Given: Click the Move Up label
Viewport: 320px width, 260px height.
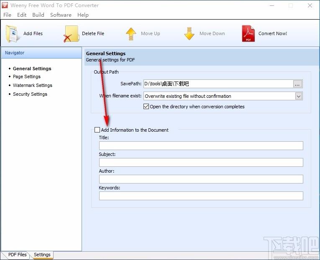Looking at the screenshot, I should click(151, 33).
